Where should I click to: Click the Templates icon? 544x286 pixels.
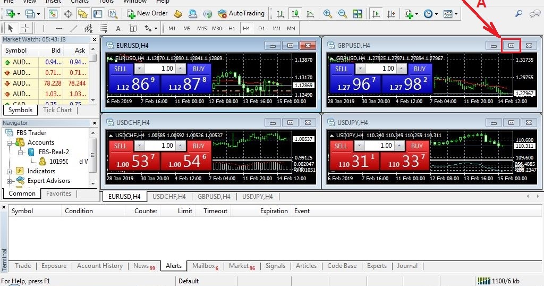tap(448, 14)
